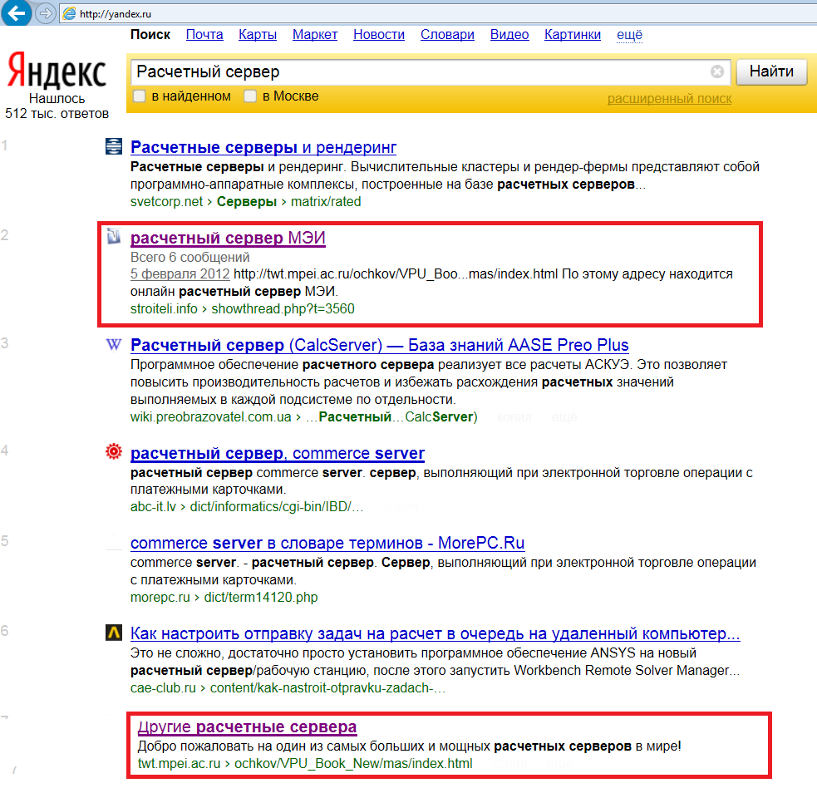Click the red gear favicon beside commerce server result
The image size is (817, 788).
pyautogui.click(x=114, y=451)
